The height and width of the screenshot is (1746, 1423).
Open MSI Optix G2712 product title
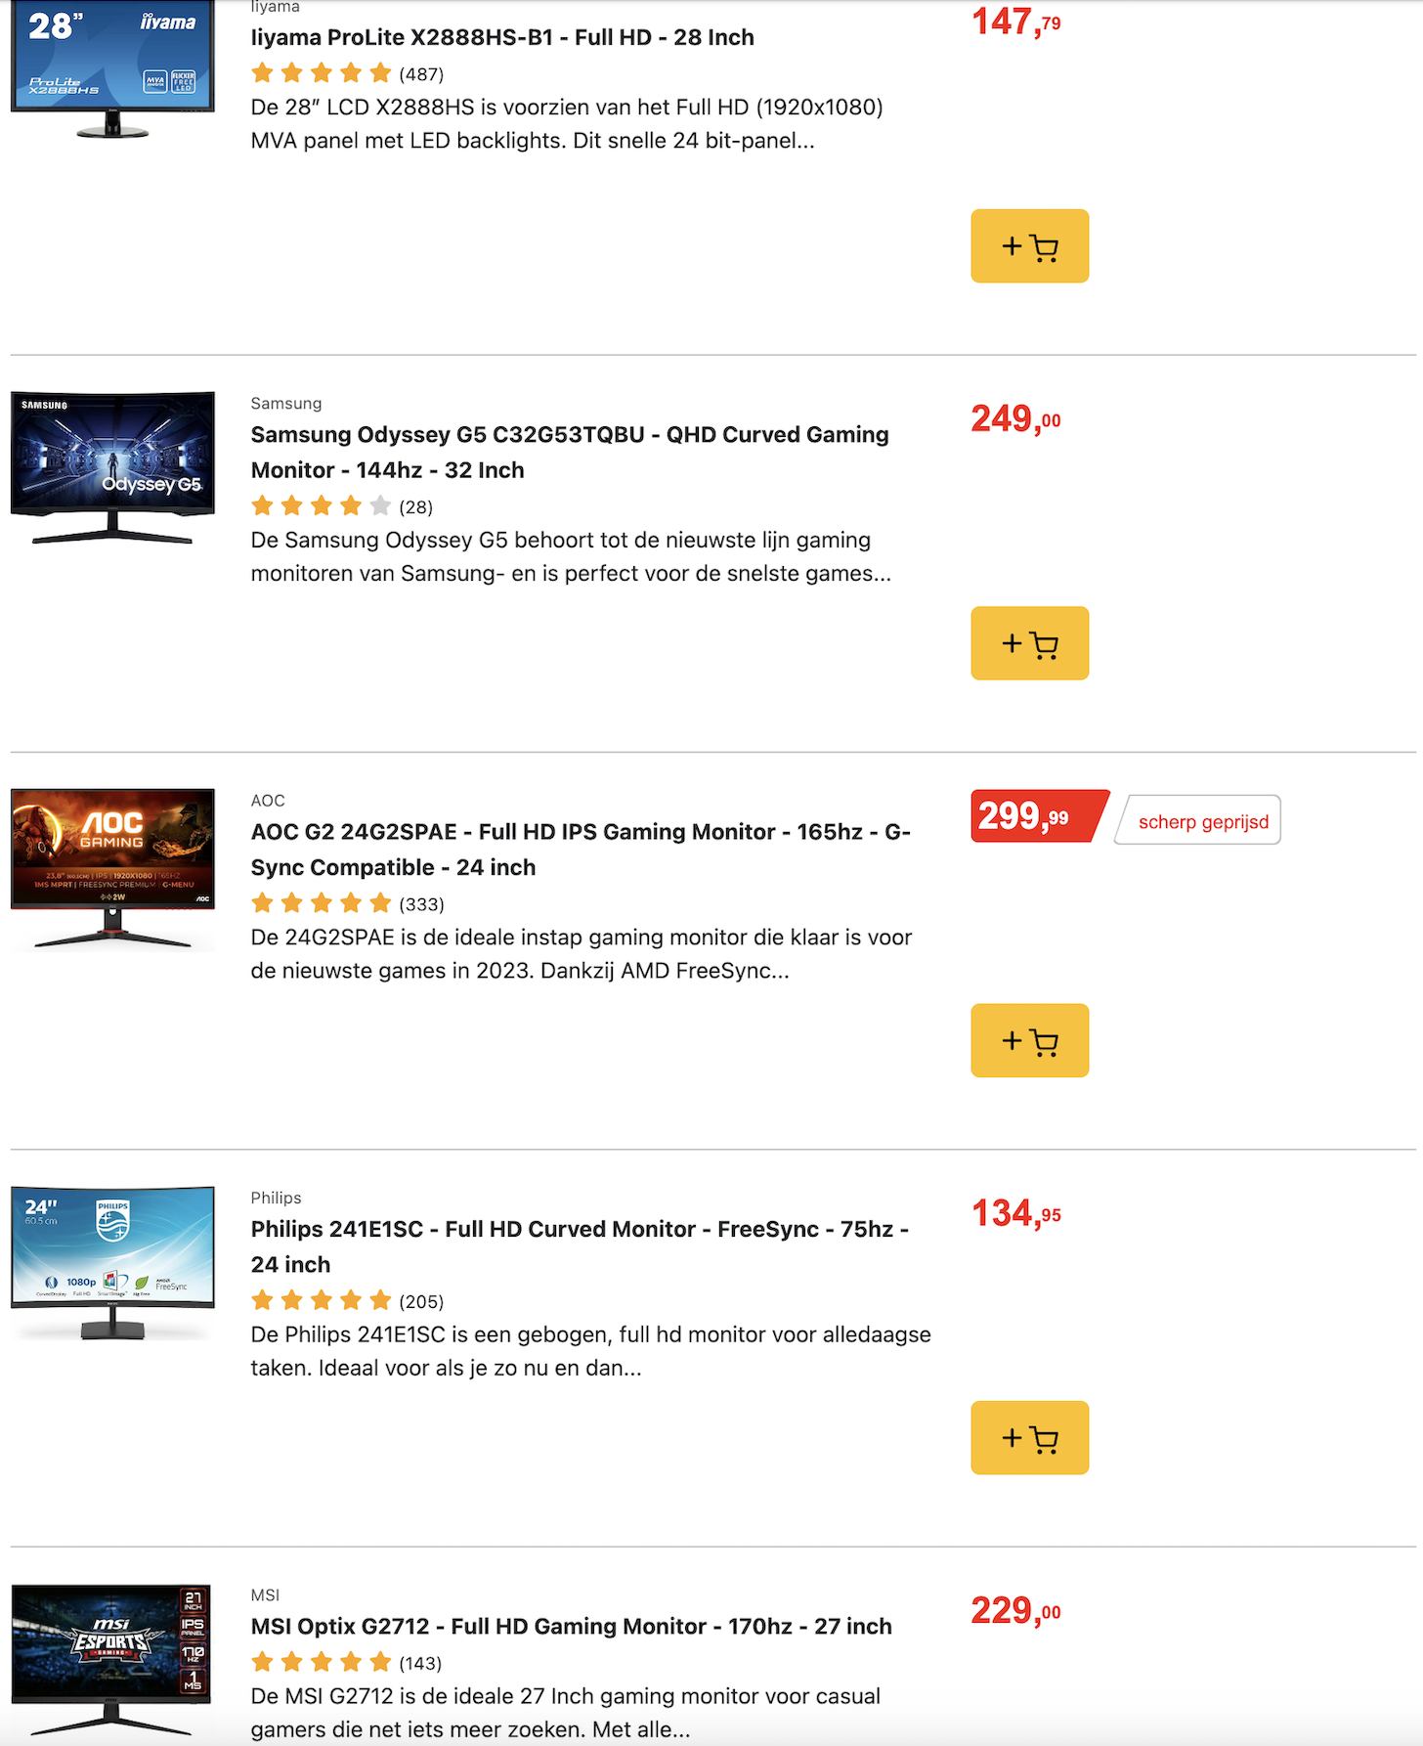pos(571,1626)
